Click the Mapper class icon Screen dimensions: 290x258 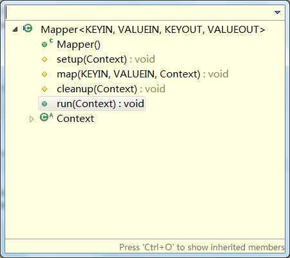(28, 28)
